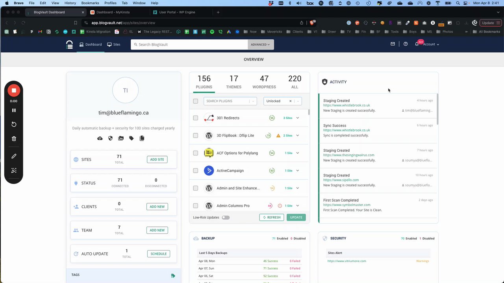Open the ADVANCED search dropdown
The height and width of the screenshot is (283, 504).
tap(261, 44)
